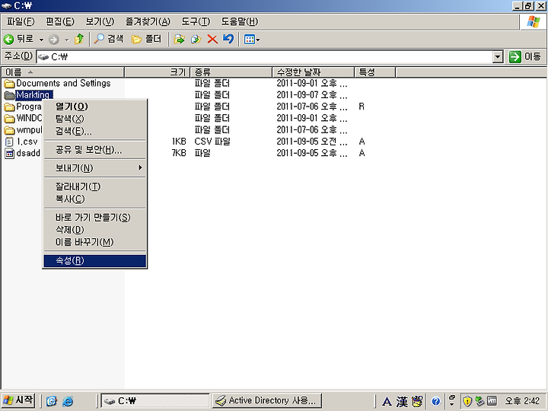Click the taskbar clock 오후 2:42
The height and width of the screenshot is (411, 548).
tap(522, 401)
